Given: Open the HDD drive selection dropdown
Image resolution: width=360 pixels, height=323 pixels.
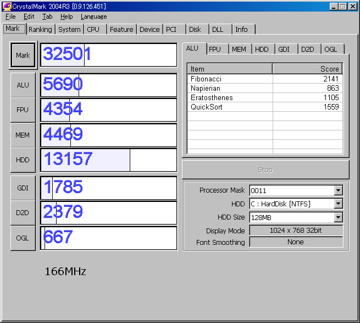Looking at the screenshot, I should pyautogui.click(x=338, y=204).
